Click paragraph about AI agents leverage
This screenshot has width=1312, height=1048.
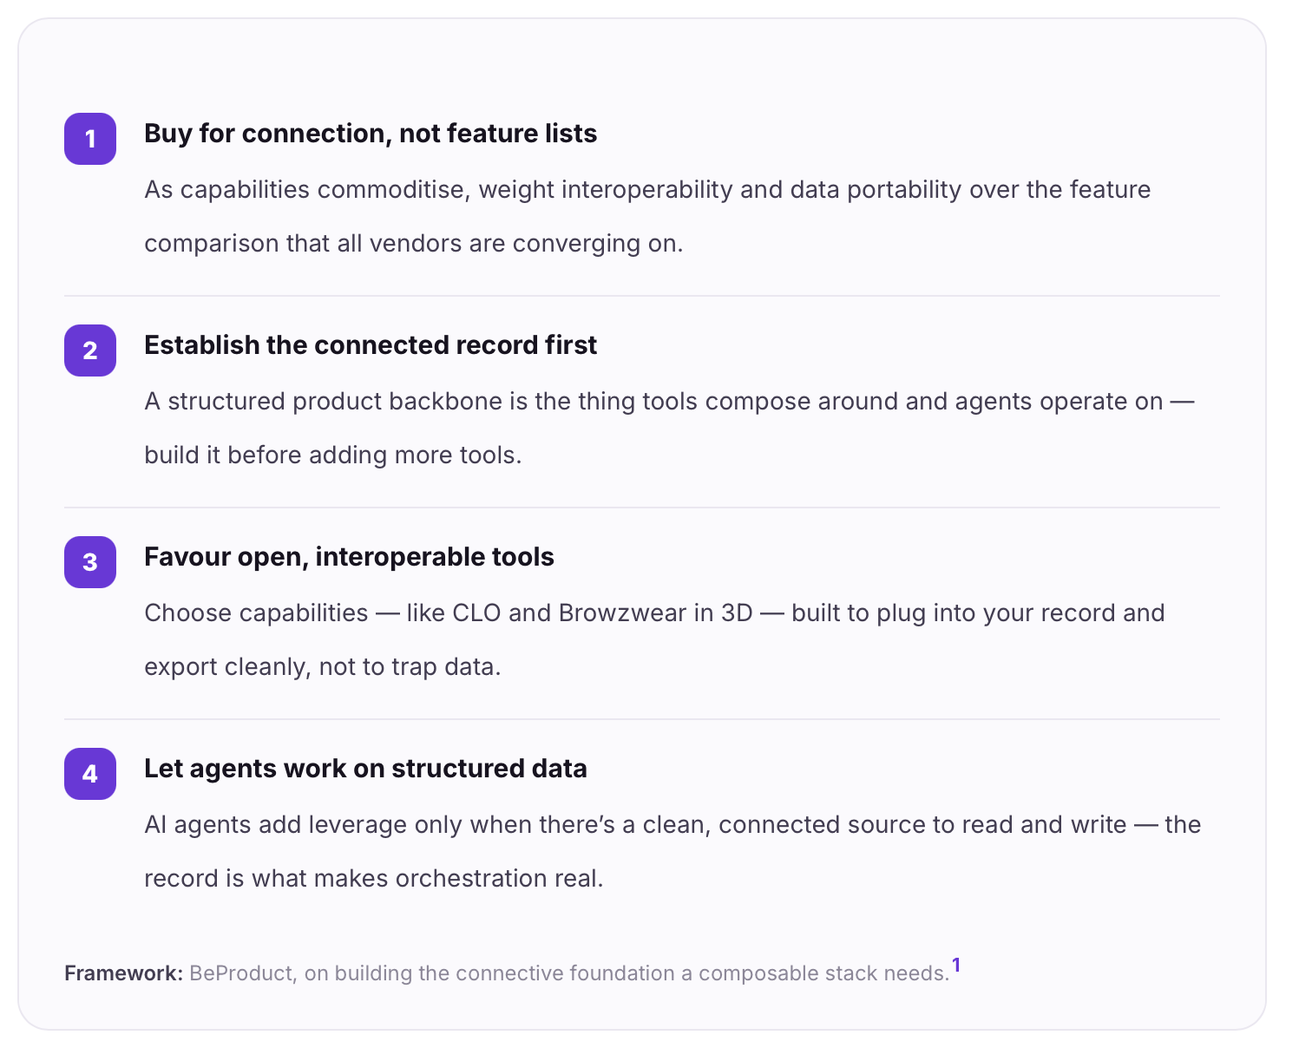click(672, 852)
